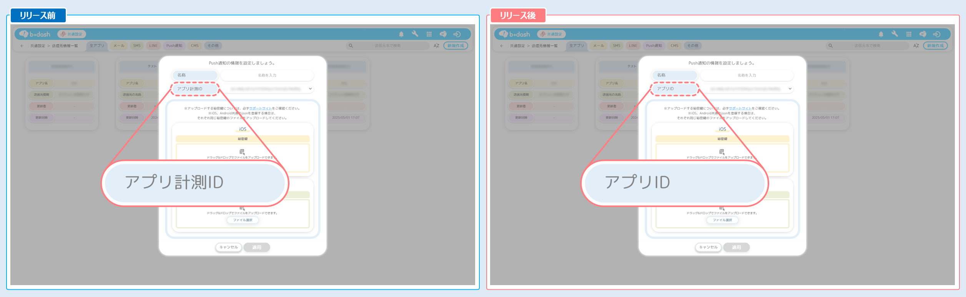Click the 名称を入力 field in リリース後 dialog
Image resolution: width=966 pixels, height=297 pixels.
pyautogui.click(x=747, y=75)
